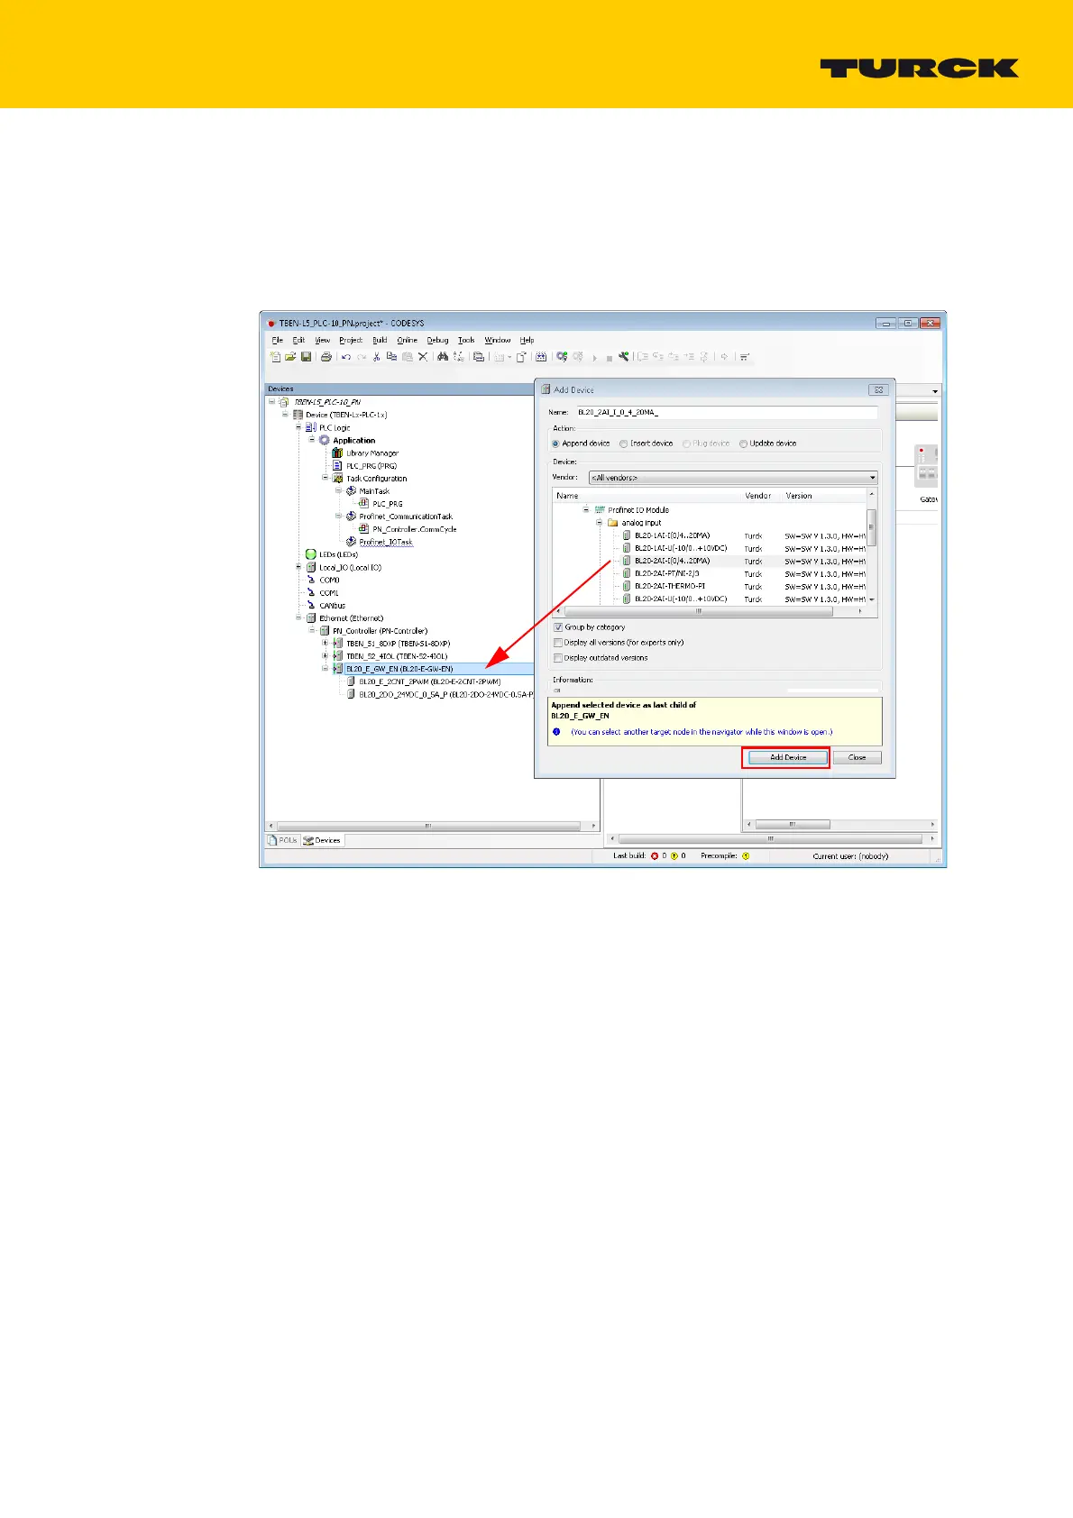Viewport: 1073px width, 1518px height.
Task: Click the Close button in the Add Device dialog
Action: click(x=857, y=757)
